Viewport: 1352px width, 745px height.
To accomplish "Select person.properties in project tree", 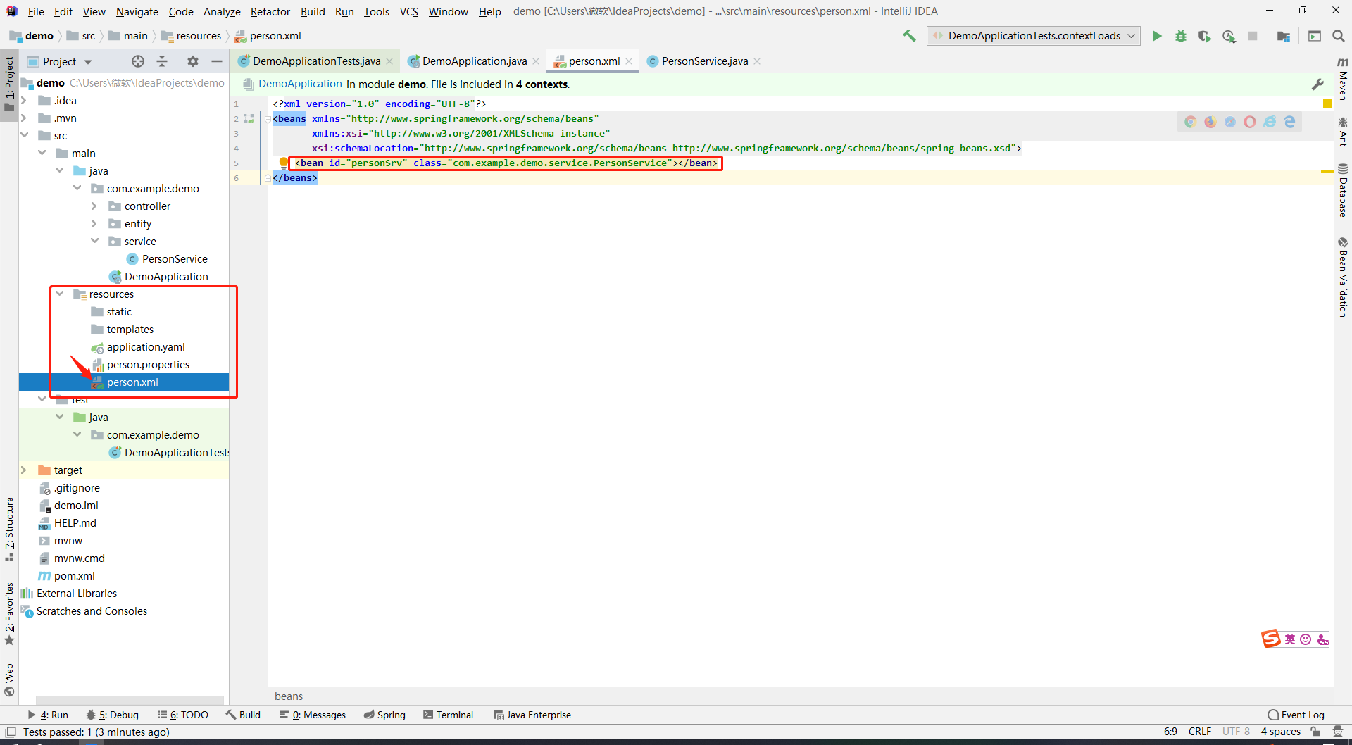I will tap(148, 365).
